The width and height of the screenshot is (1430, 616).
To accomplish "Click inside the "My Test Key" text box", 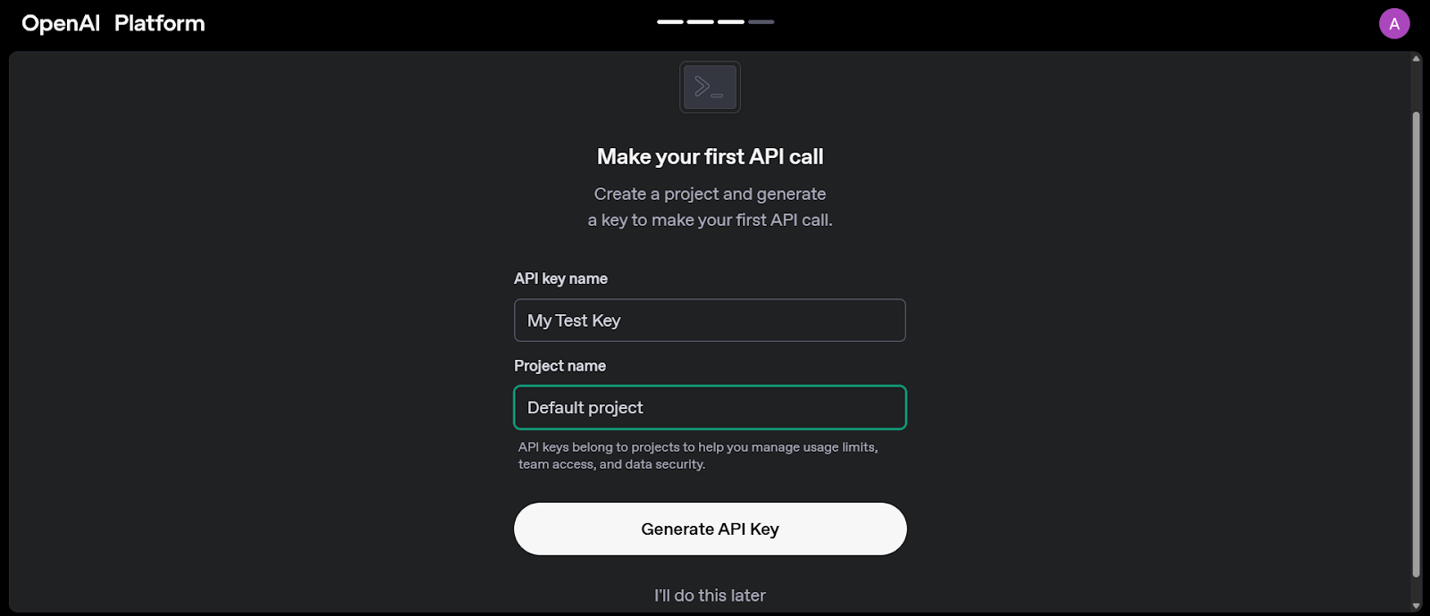I will pyautogui.click(x=709, y=320).
